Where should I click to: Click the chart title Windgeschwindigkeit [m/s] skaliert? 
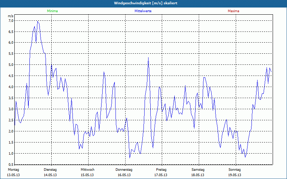click(x=146, y=3)
